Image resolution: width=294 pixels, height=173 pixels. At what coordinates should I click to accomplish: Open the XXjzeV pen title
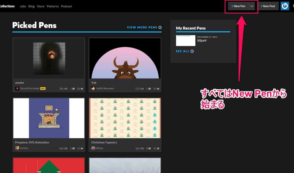pyautogui.click(x=202, y=41)
